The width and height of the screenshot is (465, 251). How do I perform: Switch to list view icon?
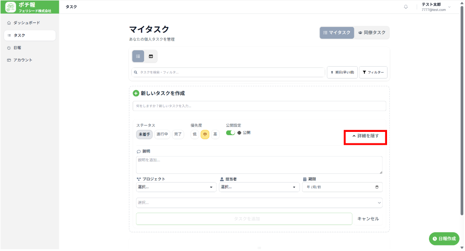pyautogui.click(x=138, y=56)
